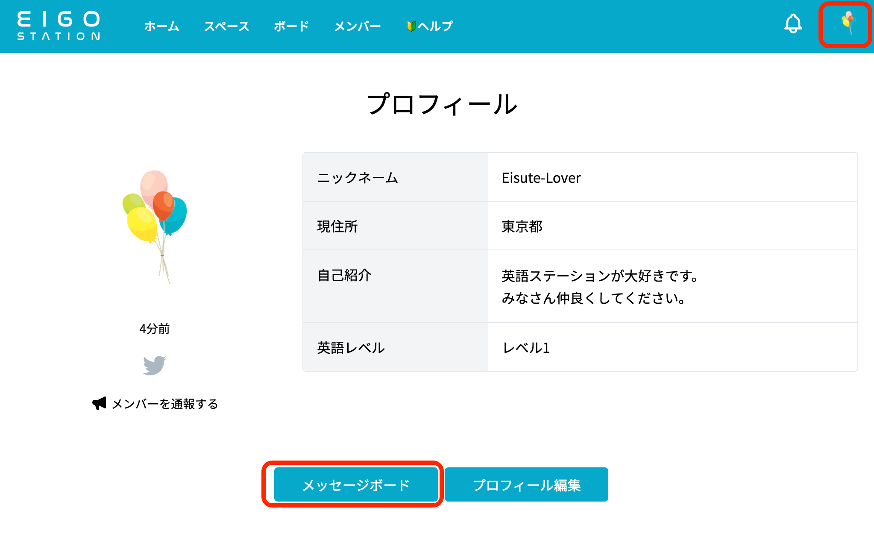This screenshot has height=540, width=874.
Task: Click the megaphone icon beside メンバーを通報する
Action: pos(99,403)
